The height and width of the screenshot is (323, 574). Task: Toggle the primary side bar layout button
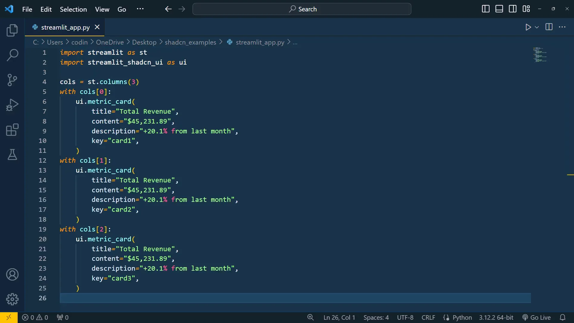click(x=486, y=9)
